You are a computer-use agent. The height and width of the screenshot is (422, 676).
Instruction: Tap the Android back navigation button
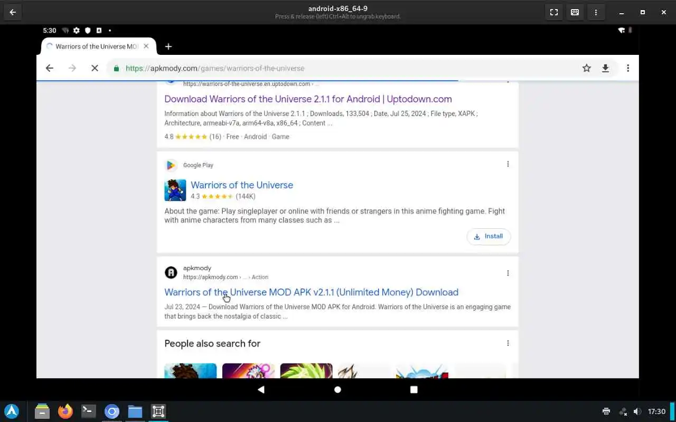click(261, 389)
